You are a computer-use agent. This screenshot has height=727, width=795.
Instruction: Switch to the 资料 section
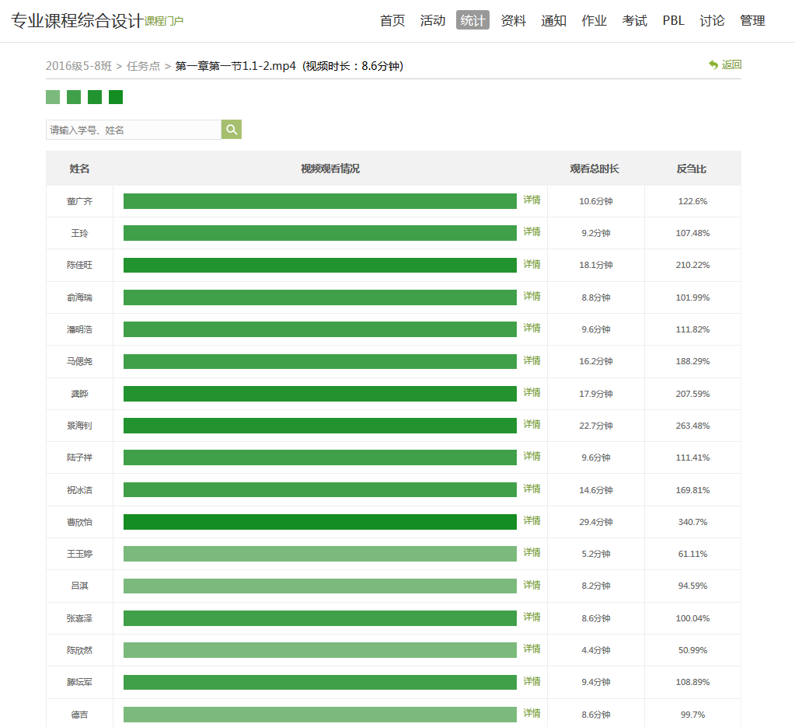(513, 21)
